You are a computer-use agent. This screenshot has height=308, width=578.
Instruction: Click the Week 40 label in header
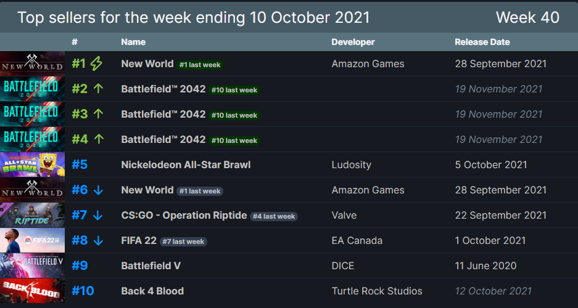coord(527,17)
